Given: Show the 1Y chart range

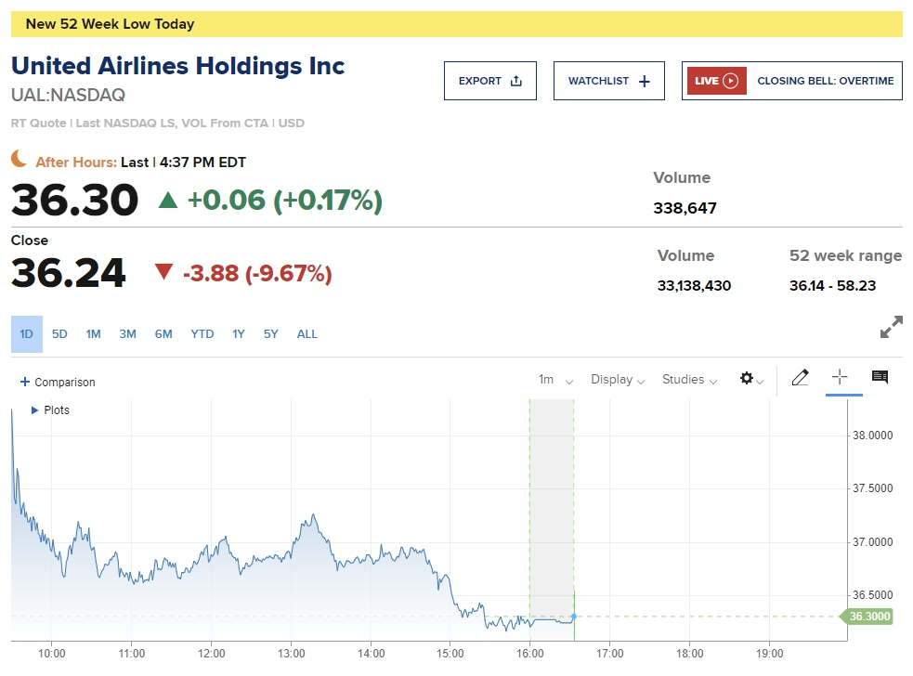Looking at the screenshot, I should (x=239, y=334).
